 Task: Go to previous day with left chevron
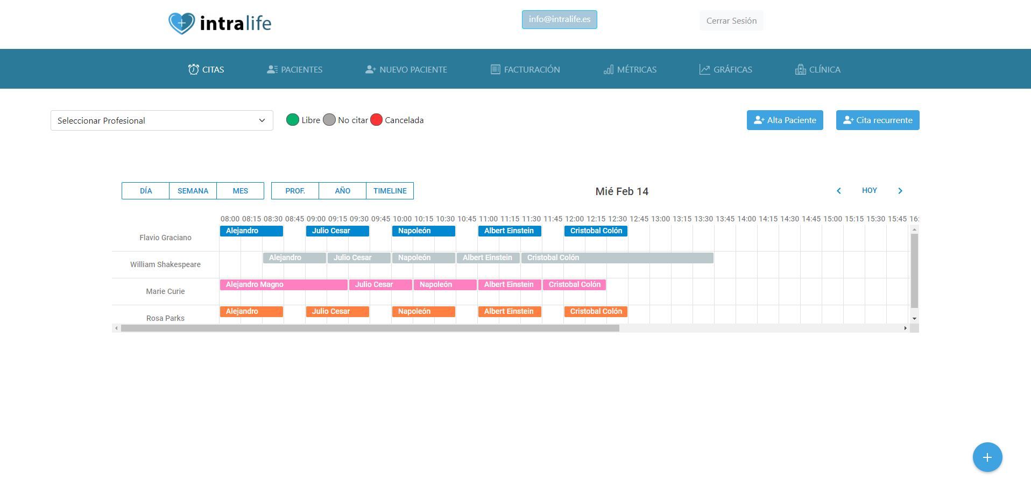838,191
